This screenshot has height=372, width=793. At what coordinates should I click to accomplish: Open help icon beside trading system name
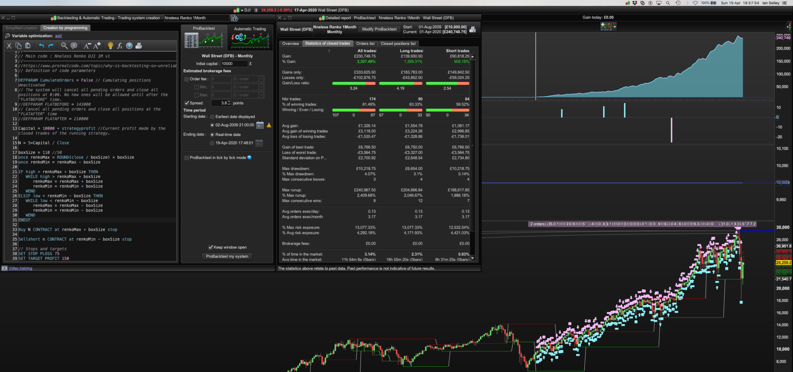[x=235, y=18]
